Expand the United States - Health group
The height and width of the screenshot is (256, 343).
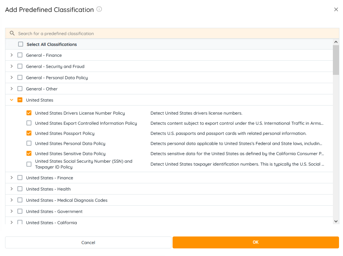tap(12, 189)
